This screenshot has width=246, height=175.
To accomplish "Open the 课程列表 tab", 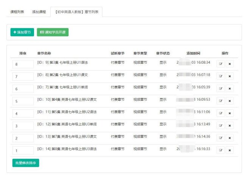I will (17, 12).
